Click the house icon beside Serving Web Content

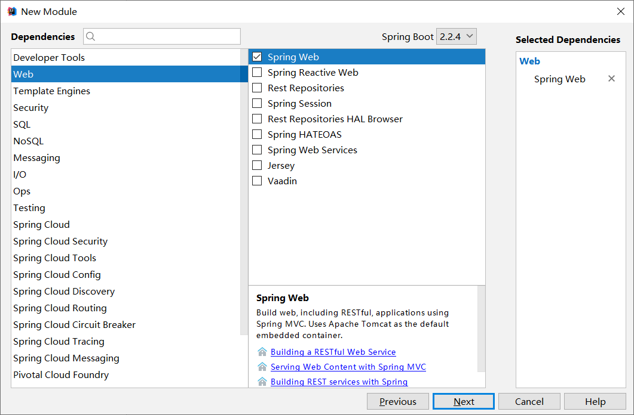262,367
